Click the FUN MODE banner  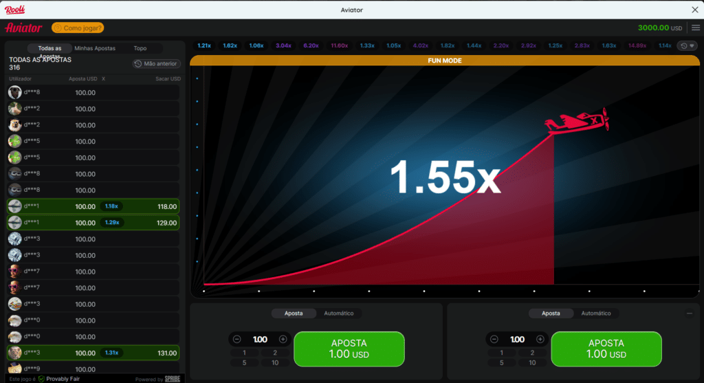coord(445,61)
